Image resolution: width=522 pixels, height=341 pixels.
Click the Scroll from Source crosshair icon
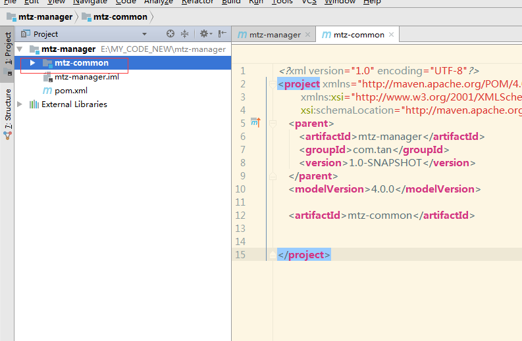[x=170, y=34]
